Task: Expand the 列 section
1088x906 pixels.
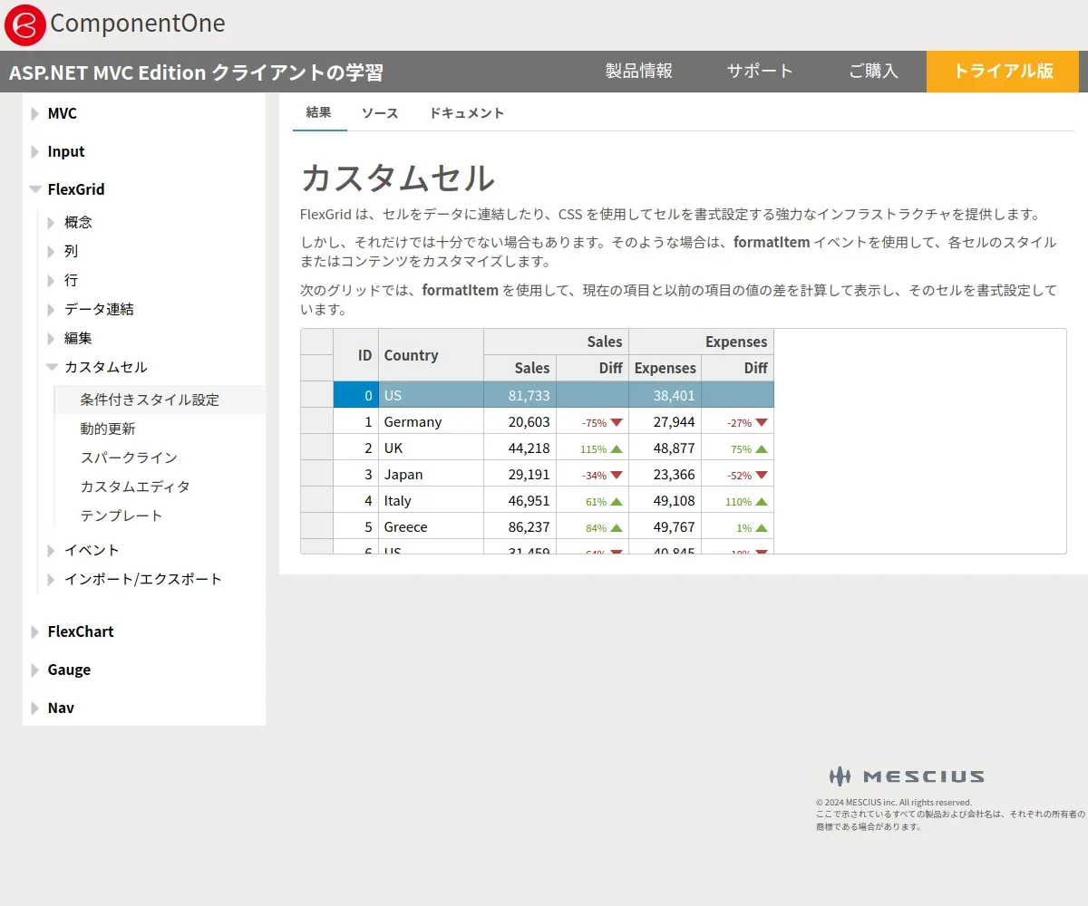Action: coord(52,251)
